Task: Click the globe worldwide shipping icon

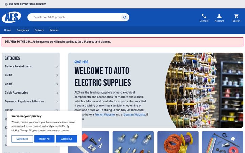Action: pos(6,4)
